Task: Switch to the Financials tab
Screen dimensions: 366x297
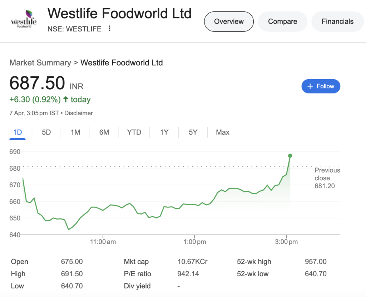Action: [x=337, y=21]
